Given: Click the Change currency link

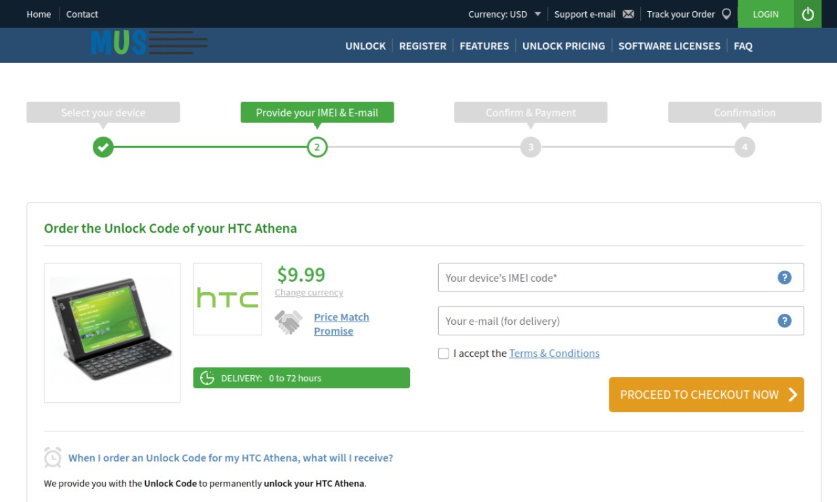Looking at the screenshot, I should (x=309, y=293).
